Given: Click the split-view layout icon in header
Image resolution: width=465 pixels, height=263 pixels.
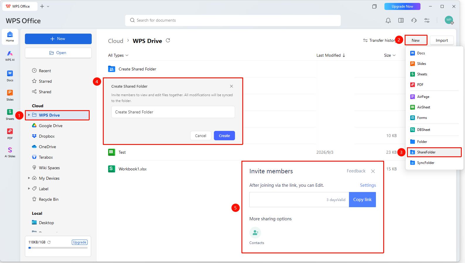Looking at the screenshot, I should (x=401, y=20).
